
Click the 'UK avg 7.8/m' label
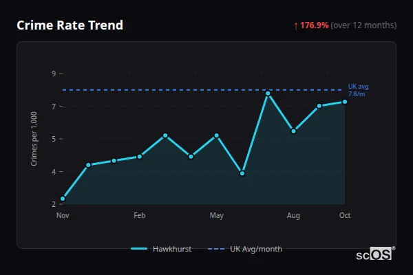358,90
